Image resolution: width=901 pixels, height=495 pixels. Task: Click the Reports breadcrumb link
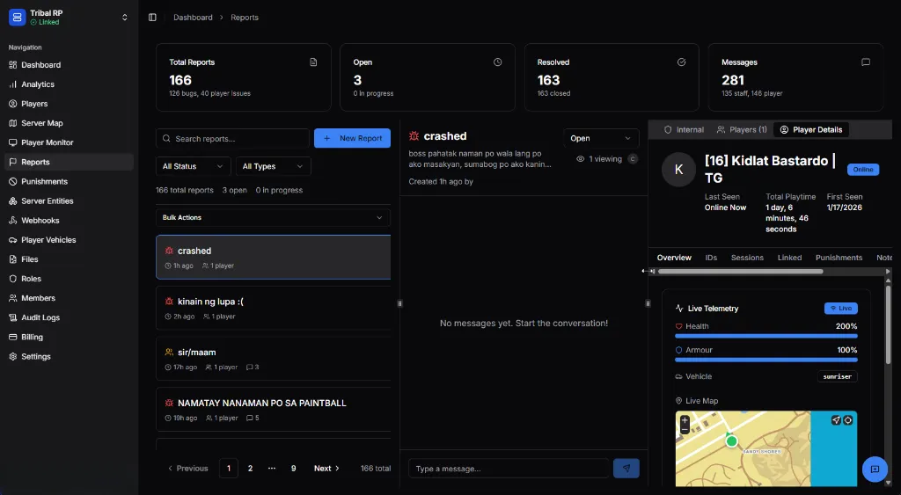[x=245, y=18]
